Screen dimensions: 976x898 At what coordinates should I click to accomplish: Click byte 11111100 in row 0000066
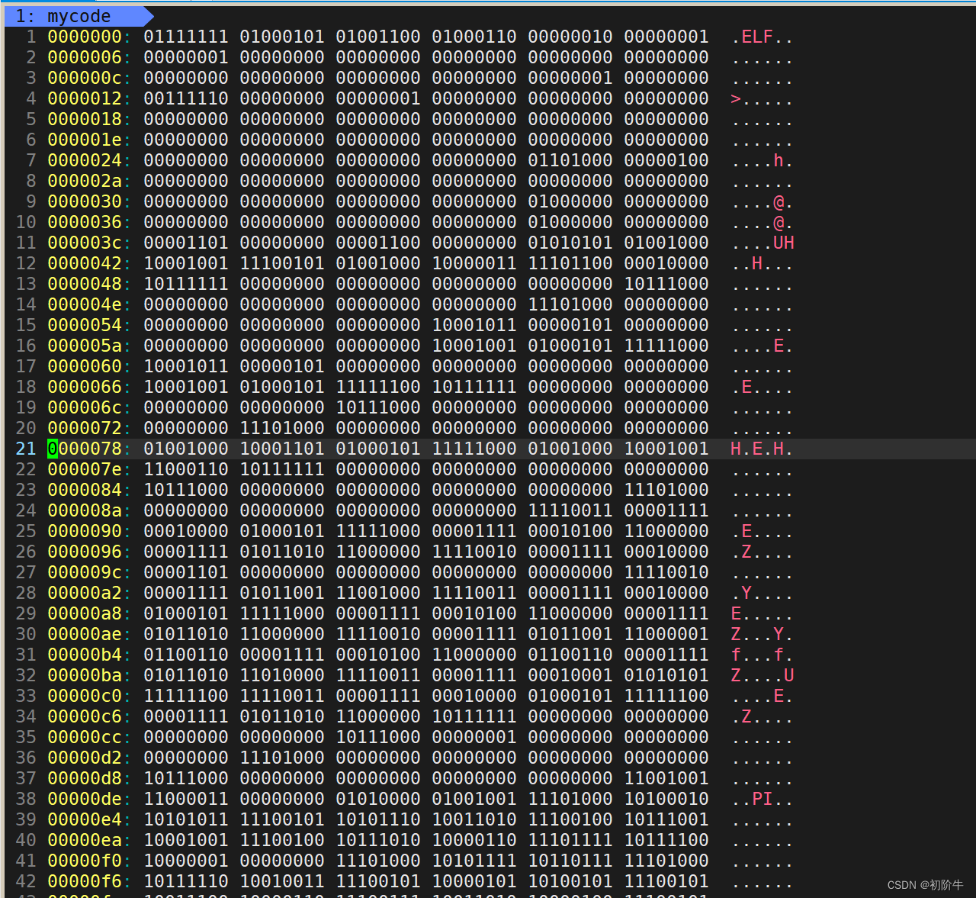click(x=378, y=387)
